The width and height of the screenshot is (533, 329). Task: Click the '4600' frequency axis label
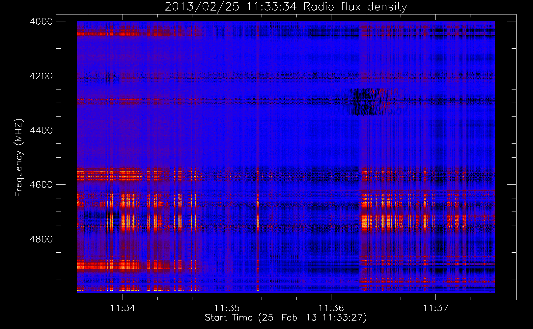41,185
